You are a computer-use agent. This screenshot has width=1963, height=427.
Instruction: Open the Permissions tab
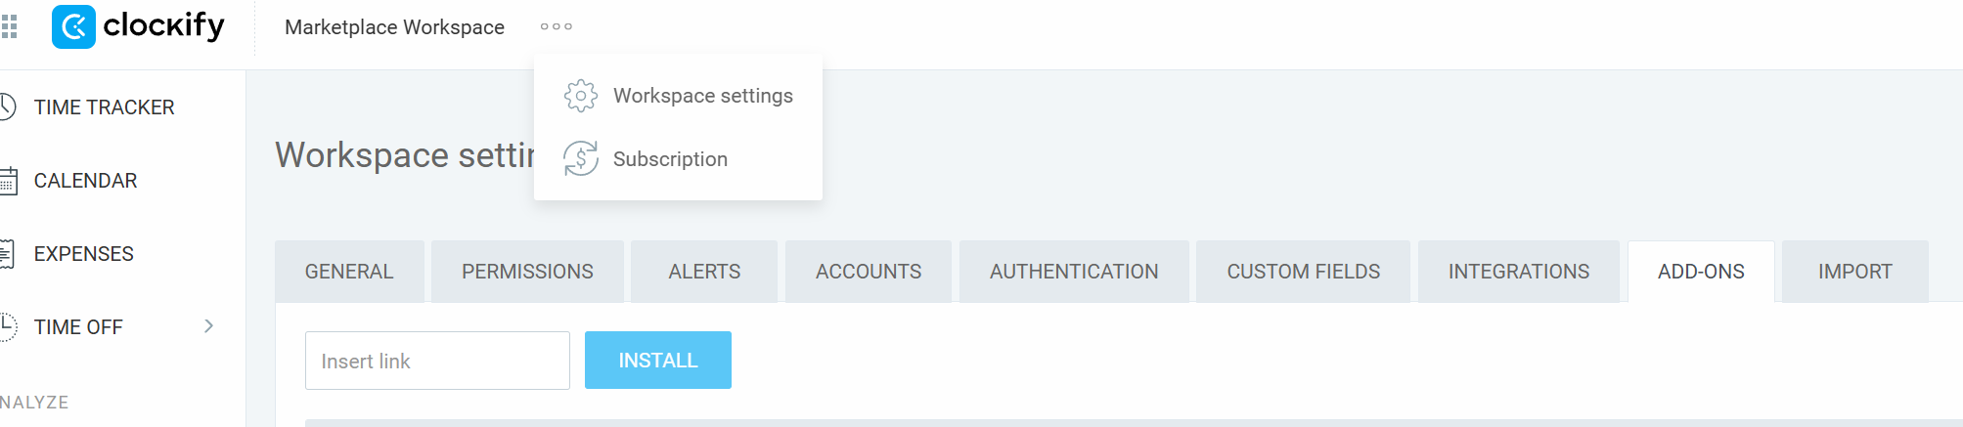click(x=527, y=272)
